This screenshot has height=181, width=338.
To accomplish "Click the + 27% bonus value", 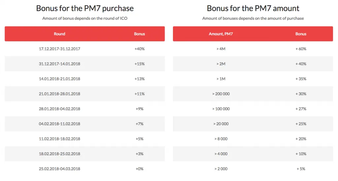I will point(301,109).
